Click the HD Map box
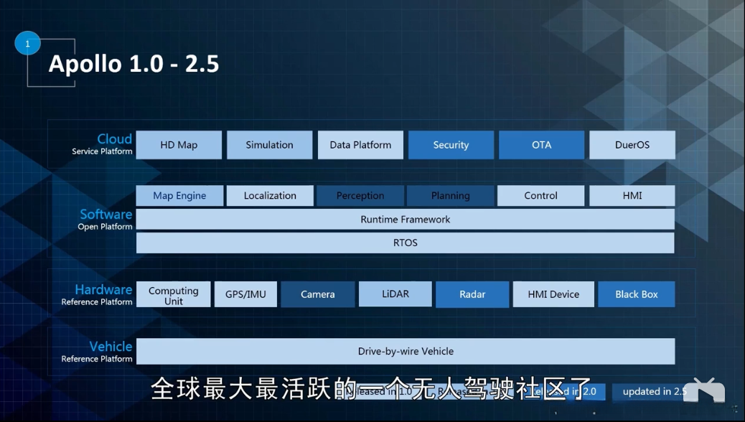This screenshot has width=745, height=422. click(x=179, y=145)
